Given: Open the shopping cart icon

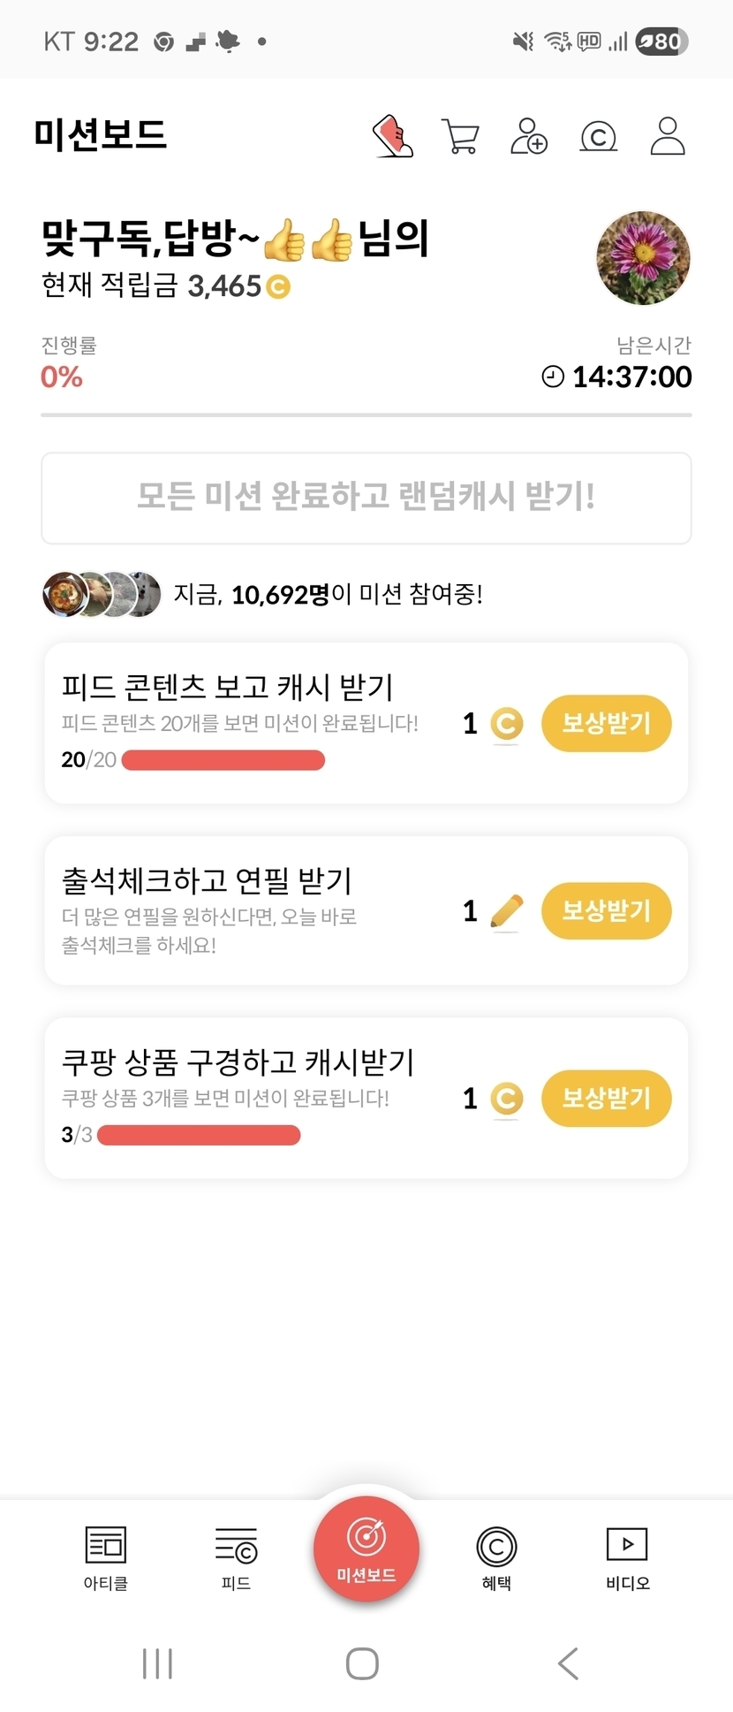Looking at the screenshot, I should pyautogui.click(x=460, y=137).
